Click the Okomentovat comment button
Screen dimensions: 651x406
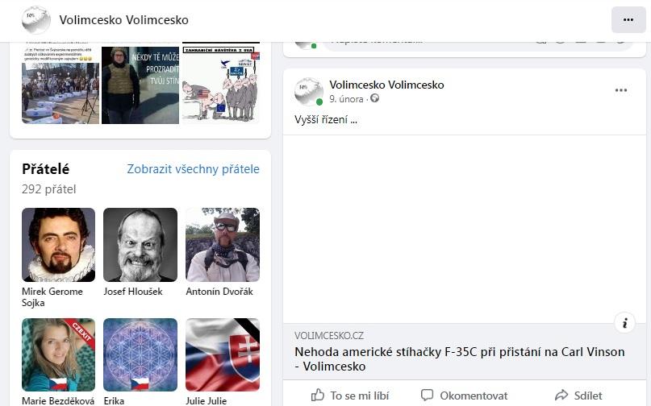(464, 396)
